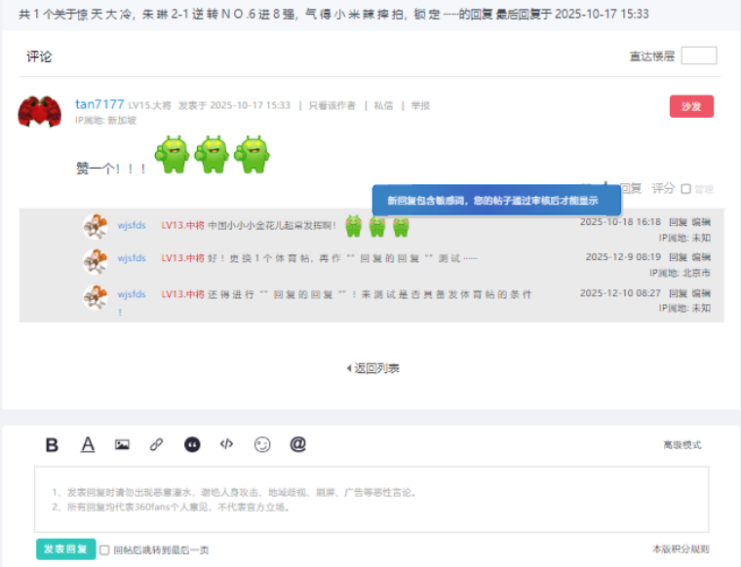
Task: Click the @ mention icon
Action: click(298, 444)
